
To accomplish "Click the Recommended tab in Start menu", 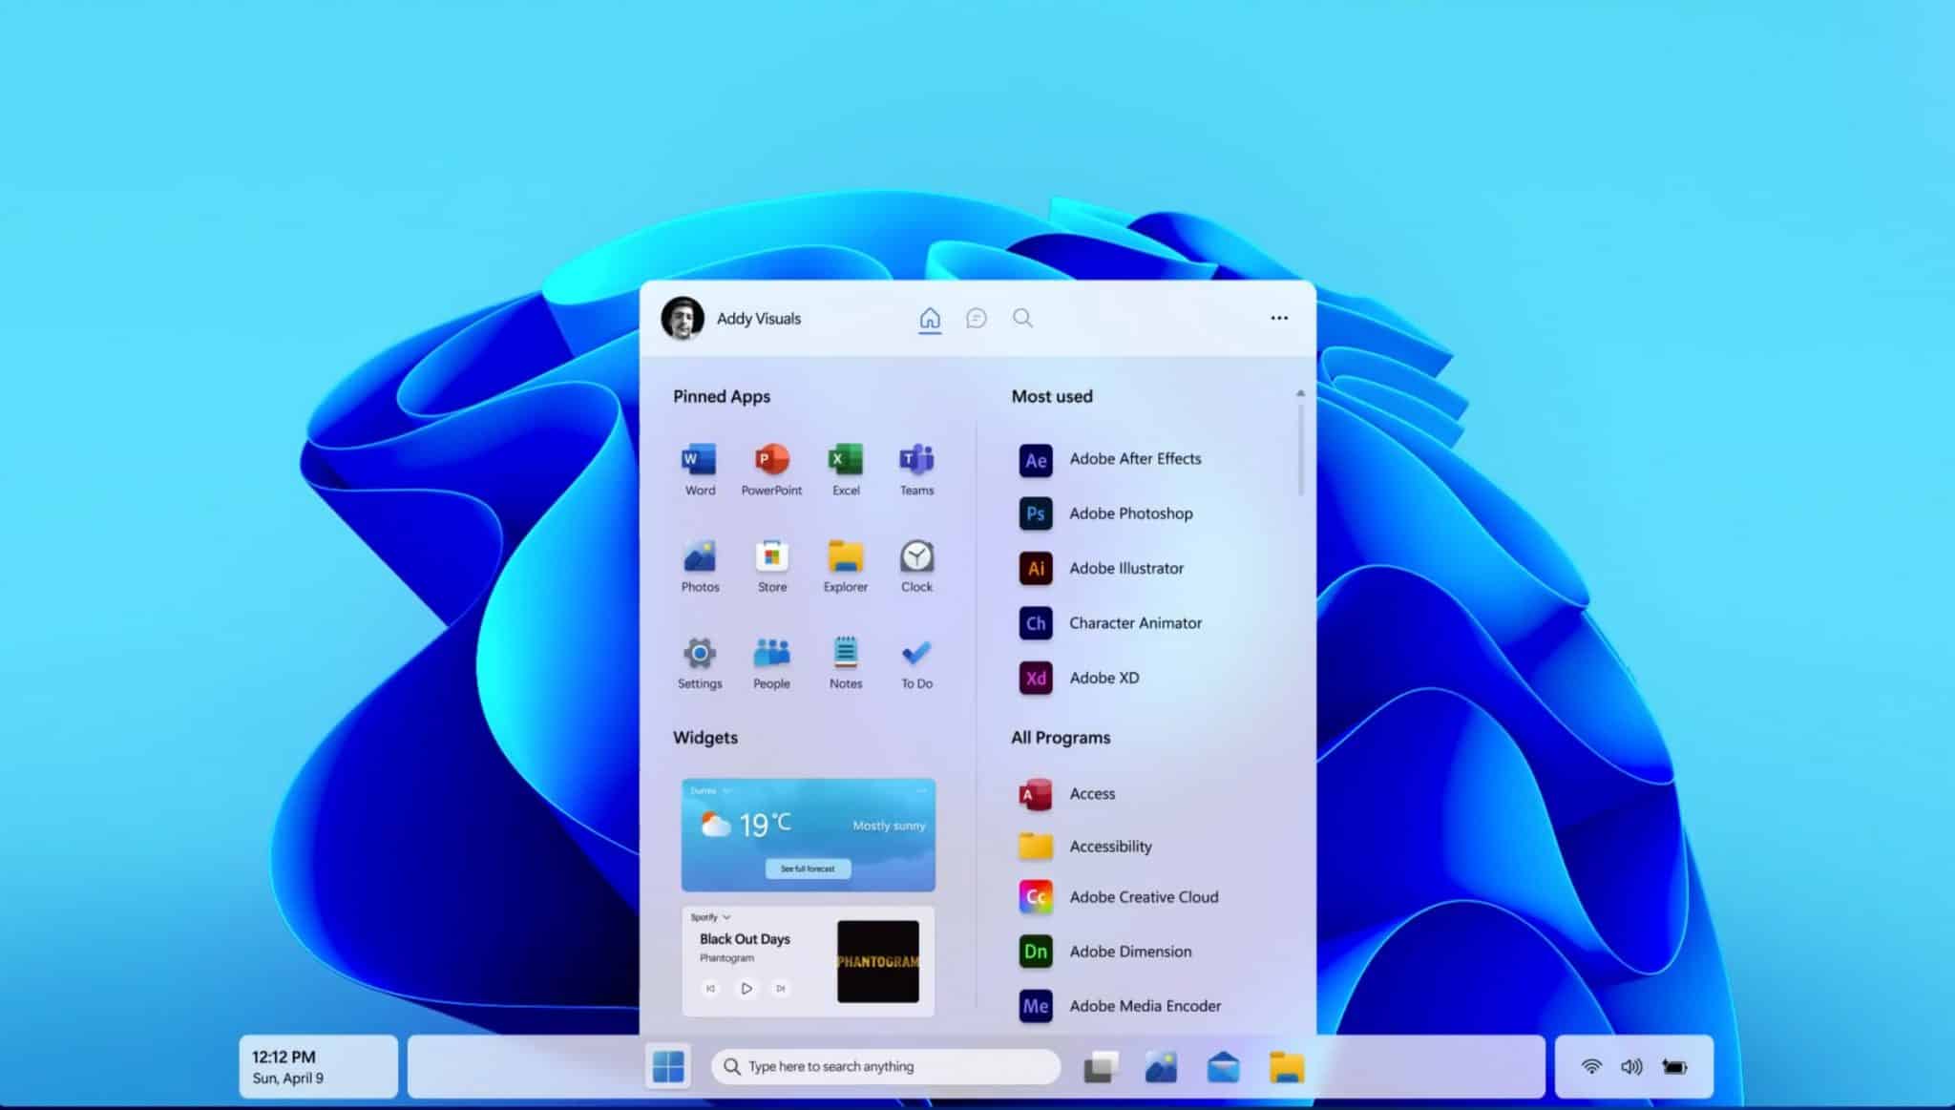I will 975,318.
